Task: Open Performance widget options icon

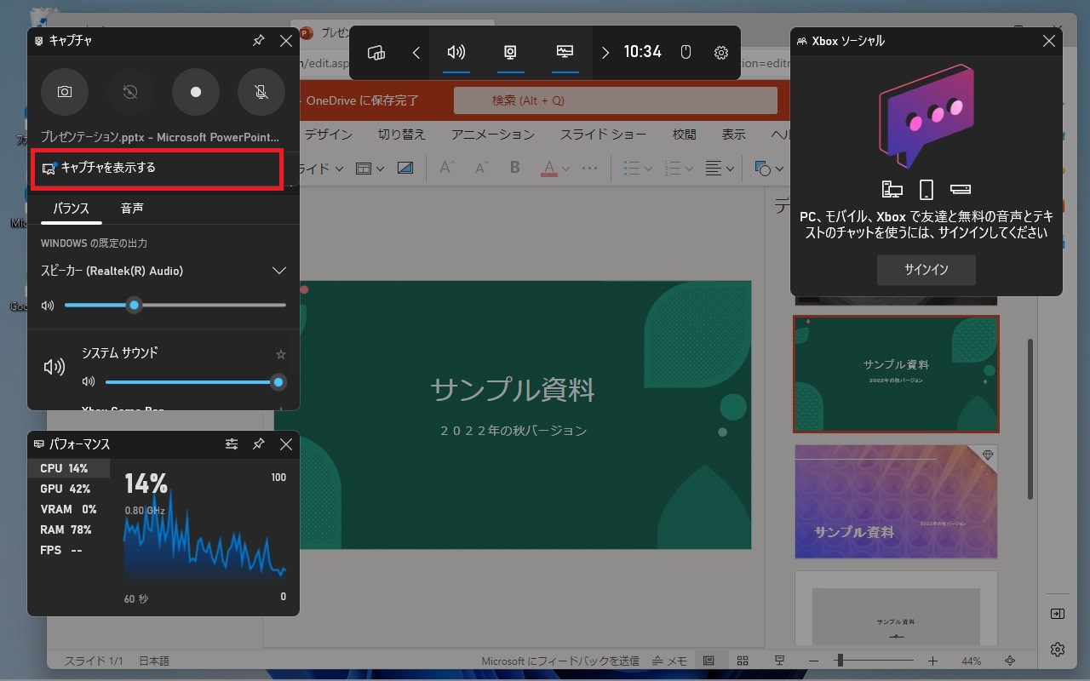Action: pos(232,444)
